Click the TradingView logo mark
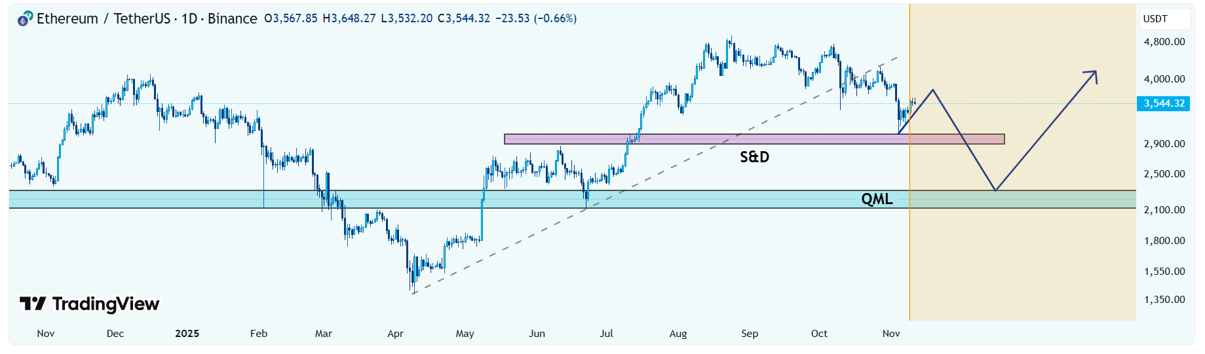The width and height of the screenshot is (1205, 354). [32, 304]
